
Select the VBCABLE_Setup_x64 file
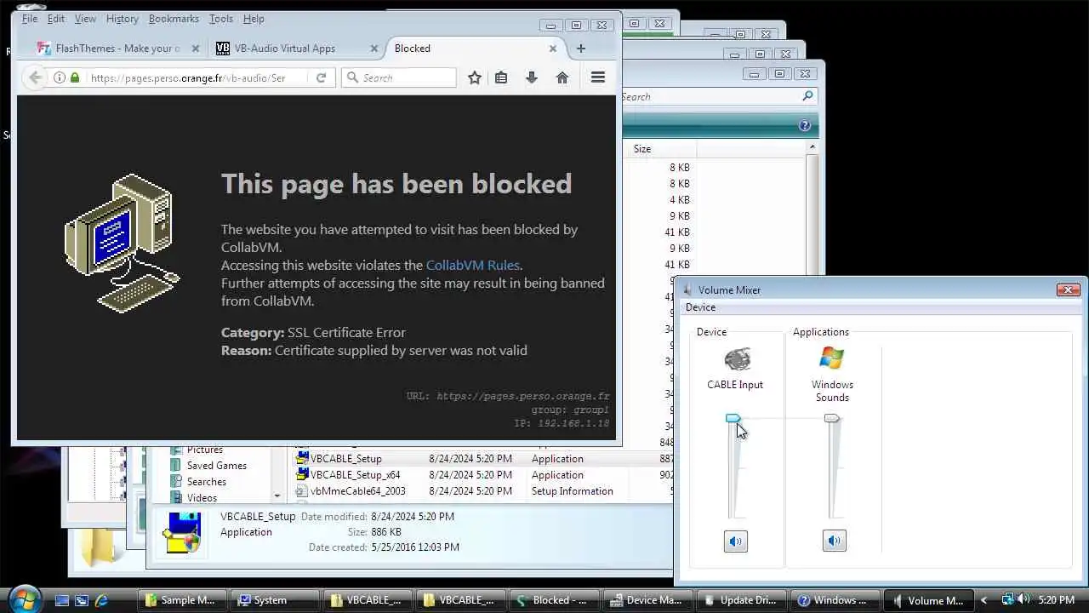(x=355, y=475)
